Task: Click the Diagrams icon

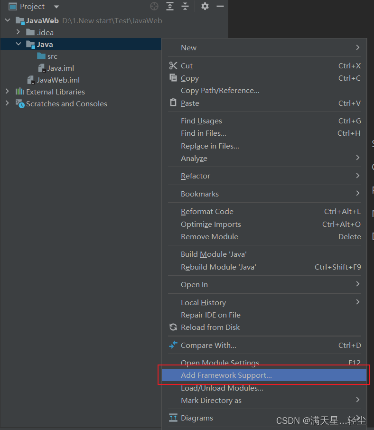Action: pos(173,418)
